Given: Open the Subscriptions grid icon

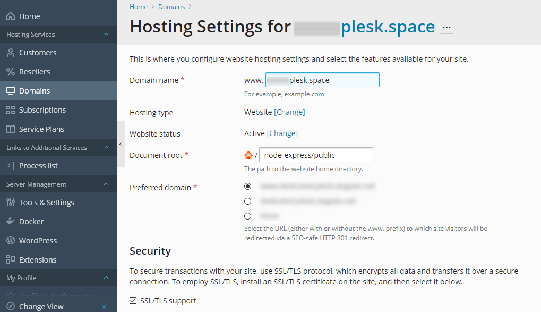Looking at the screenshot, I should pyautogui.click(x=10, y=110).
